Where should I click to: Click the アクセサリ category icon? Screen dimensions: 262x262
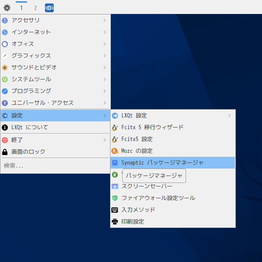tap(5, 21)
